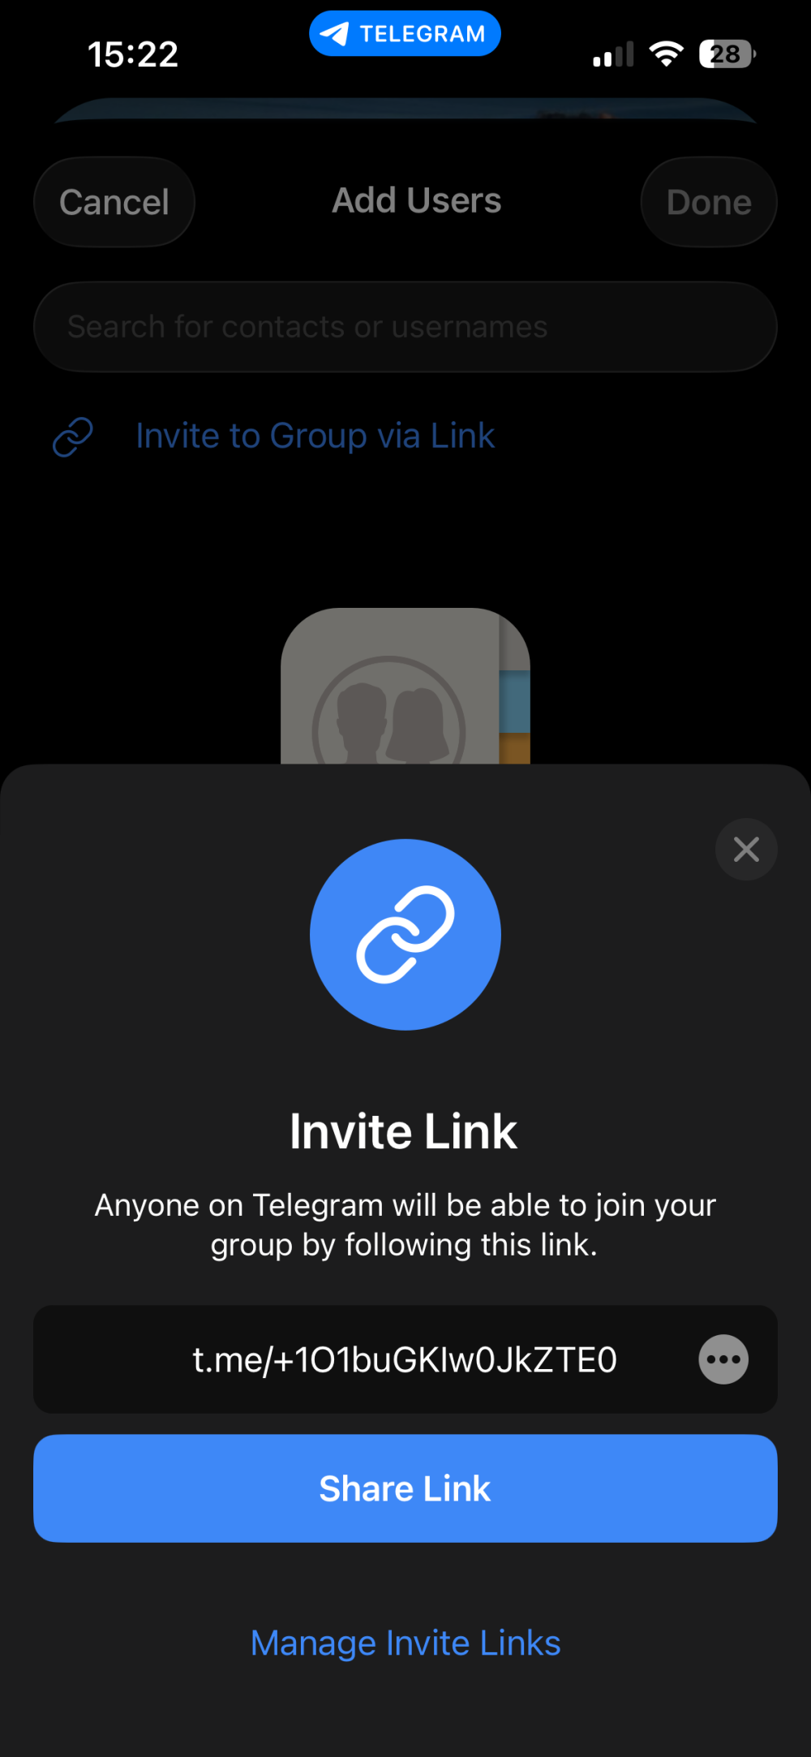The image size is (811, 1757).
Task: Close the Invite Link sheet
Action: click(x=746, y=850)
